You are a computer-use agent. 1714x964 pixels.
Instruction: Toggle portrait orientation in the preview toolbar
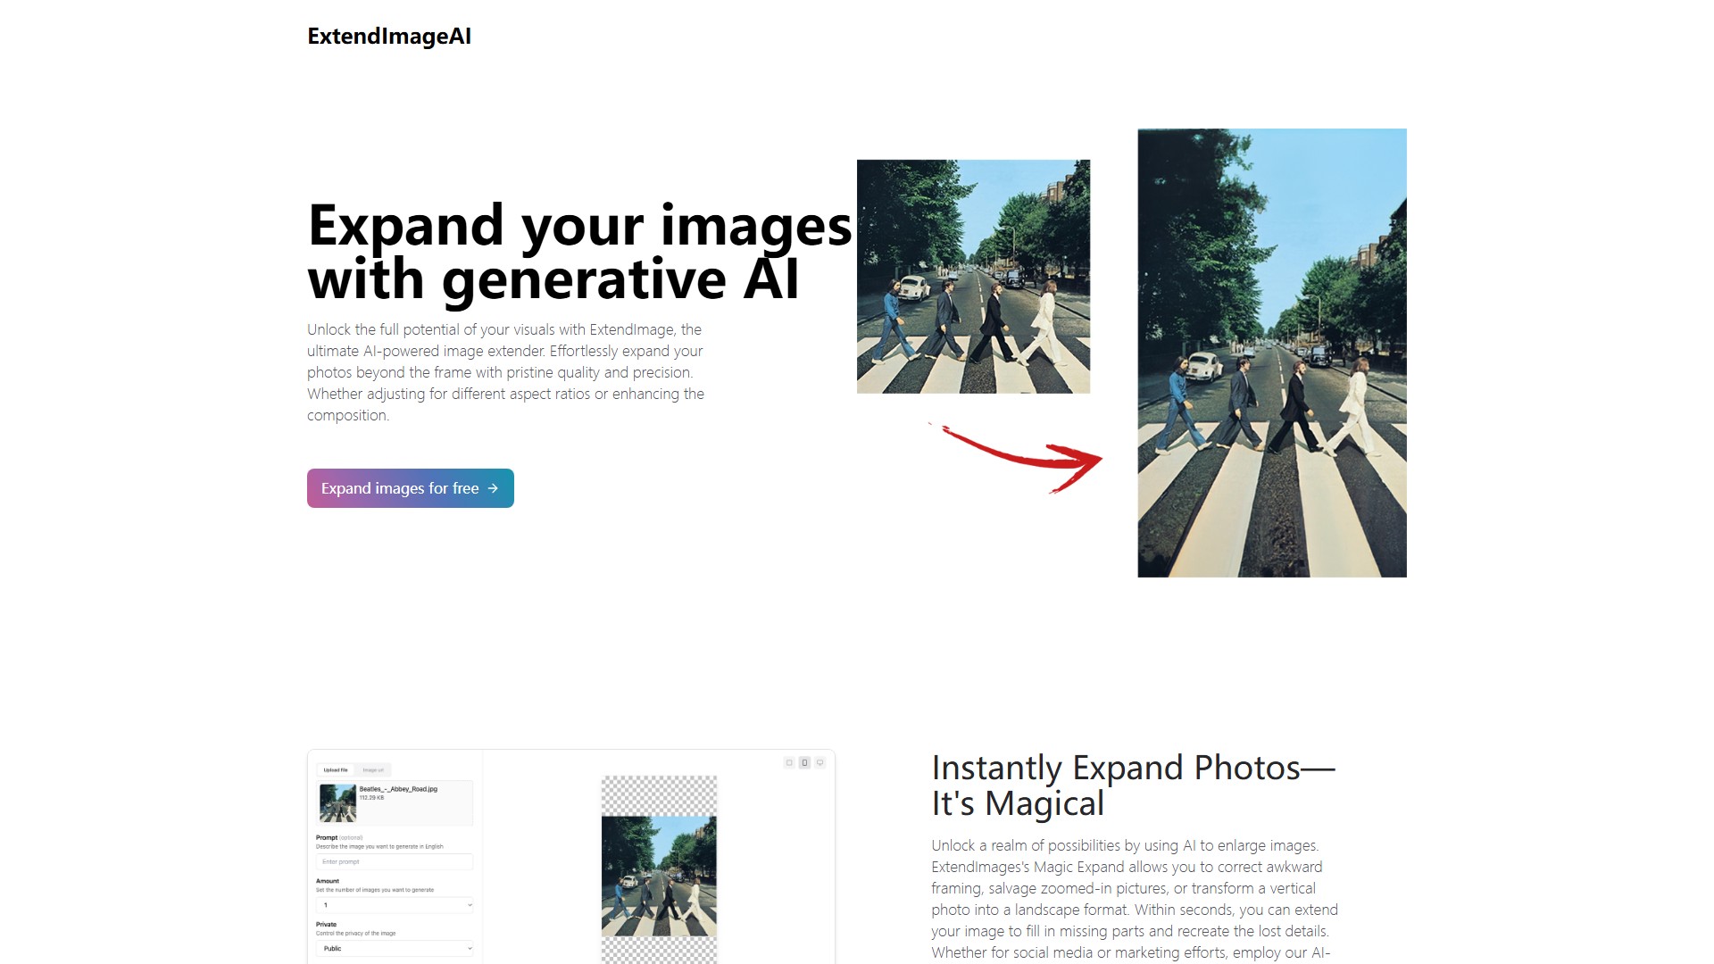pos(803,762)
